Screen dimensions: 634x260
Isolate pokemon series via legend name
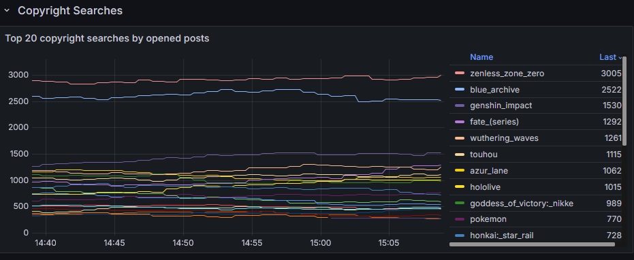(x=488, y=219)
